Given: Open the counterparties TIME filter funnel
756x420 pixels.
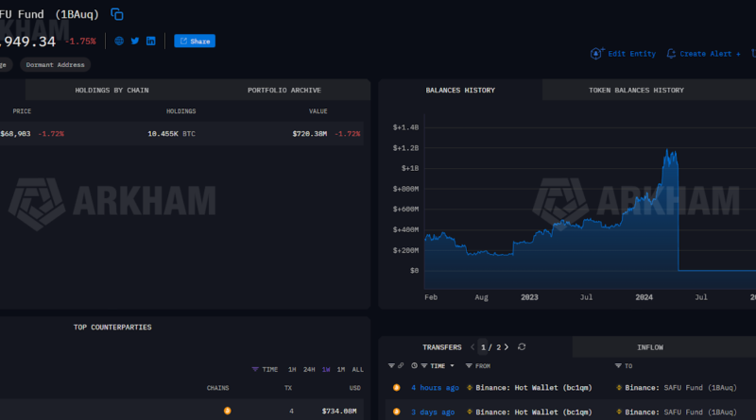Looking at the screenshot, I should pyautogui.click(x=255, y=369).
